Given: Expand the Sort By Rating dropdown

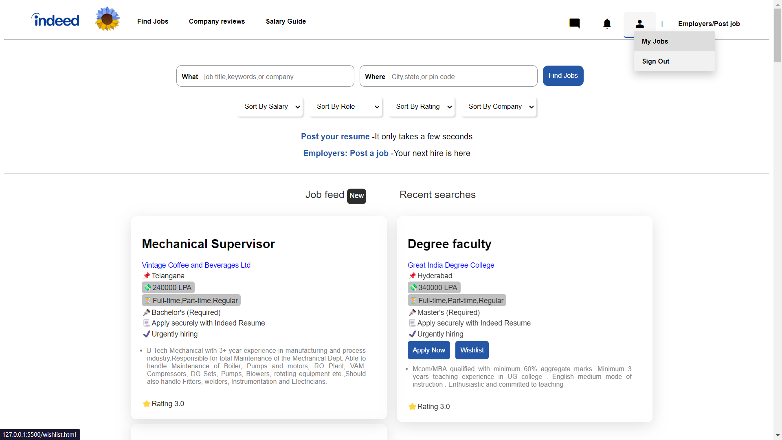Looking at the screenshot, I should [x=422, y=107].
